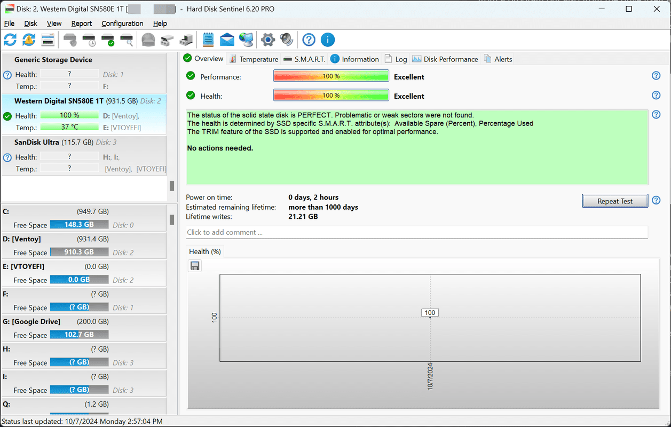This screenshot has height=427, width=671.
Task: Click the floppy save icon above the health chart
Action: 195,266
